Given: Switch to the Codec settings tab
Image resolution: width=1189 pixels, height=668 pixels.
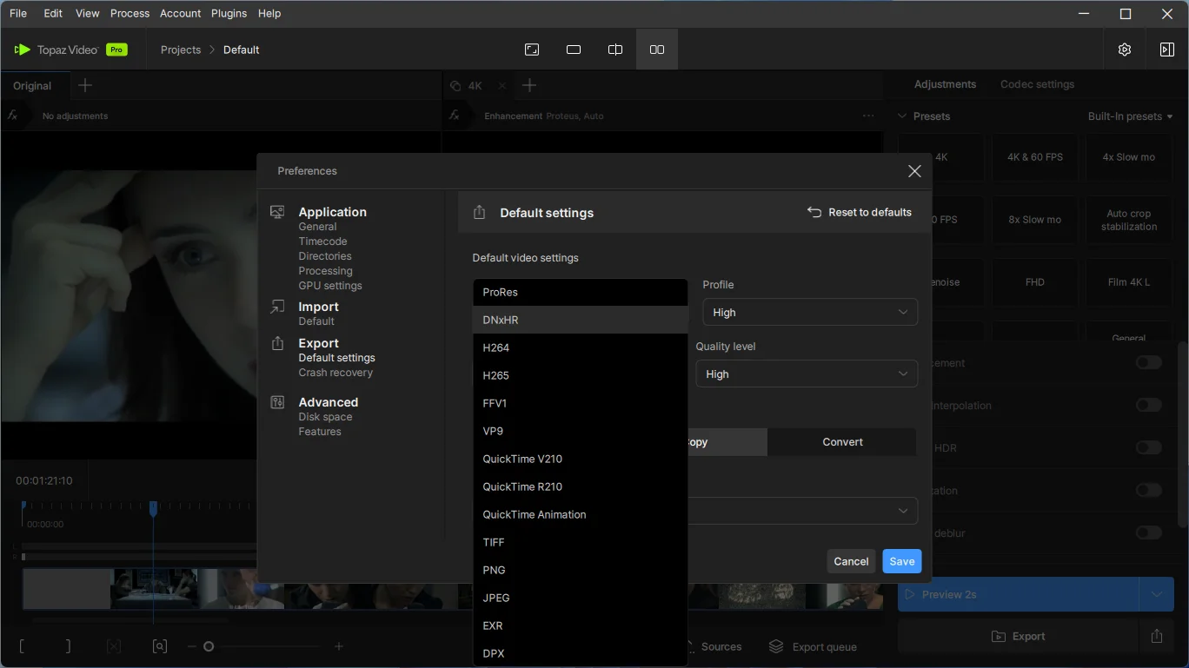Looking at the screenshot, I should click(1037, 84).
